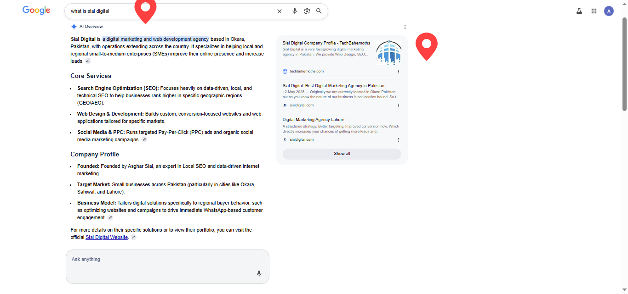Open source link icon after Social Media & PPC
Viewport: 628px width, 294px height.
[144, 139]
